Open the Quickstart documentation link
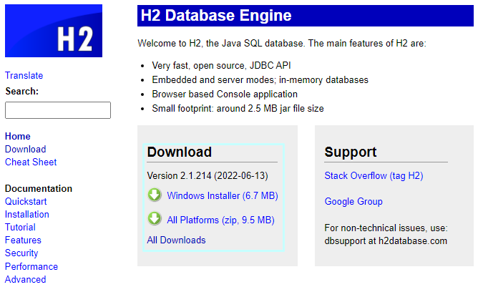Screen dimensions: 483x287 pos(26,201)
